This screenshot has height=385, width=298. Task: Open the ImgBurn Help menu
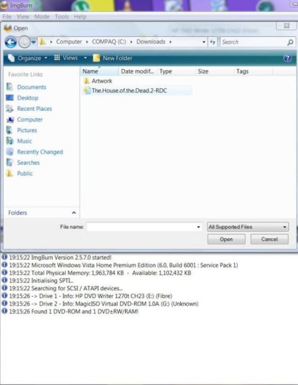coord(80,17)
